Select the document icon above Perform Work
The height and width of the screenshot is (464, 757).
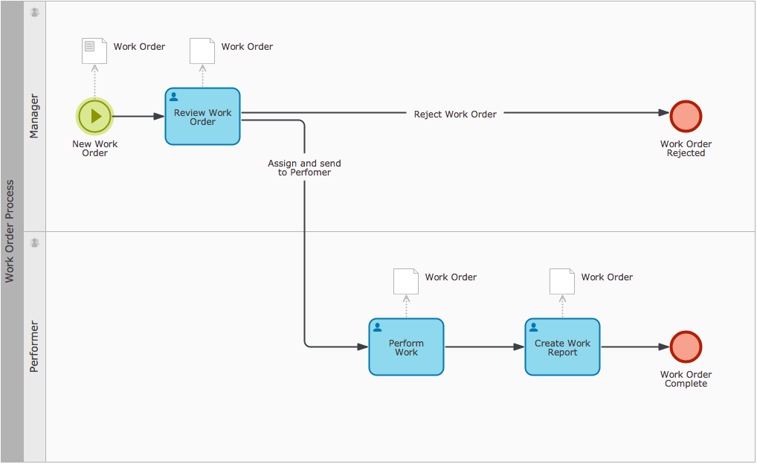coord(406,281)
